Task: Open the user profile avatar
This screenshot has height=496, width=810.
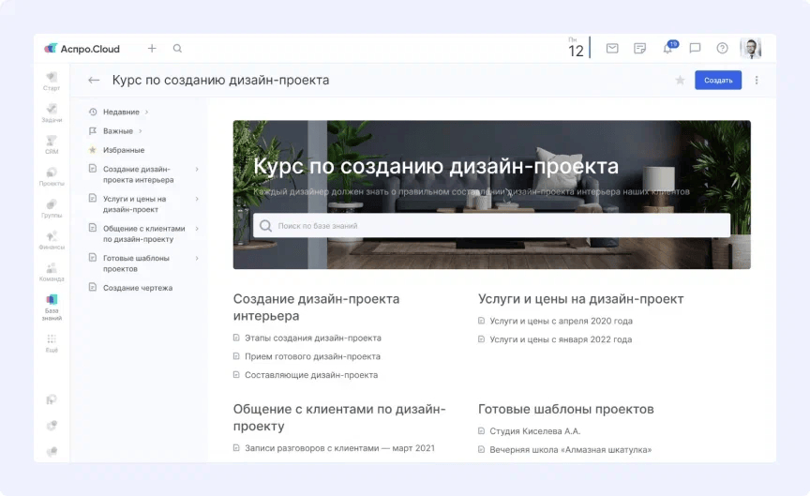Action: [750, 49]
